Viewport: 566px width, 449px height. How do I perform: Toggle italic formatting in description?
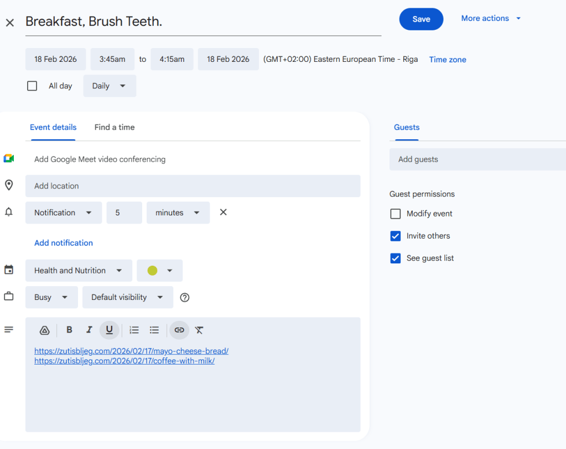point(89,330)
